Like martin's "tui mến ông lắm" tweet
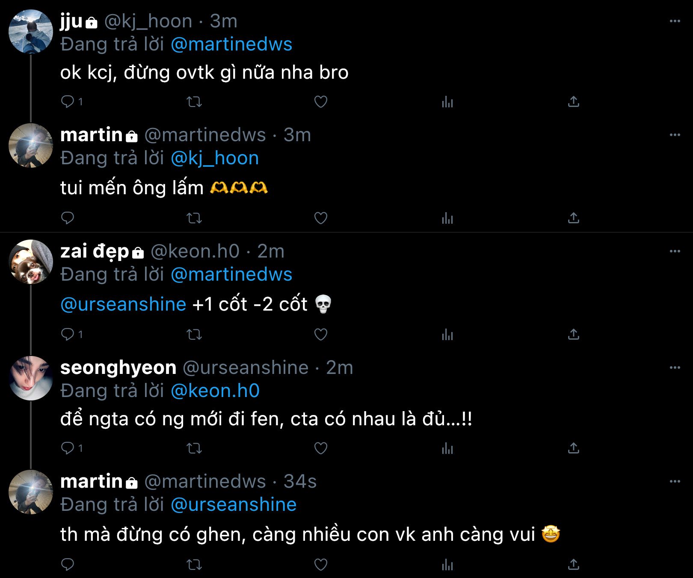This screenshot has height=578, width=693. (321, 218)
